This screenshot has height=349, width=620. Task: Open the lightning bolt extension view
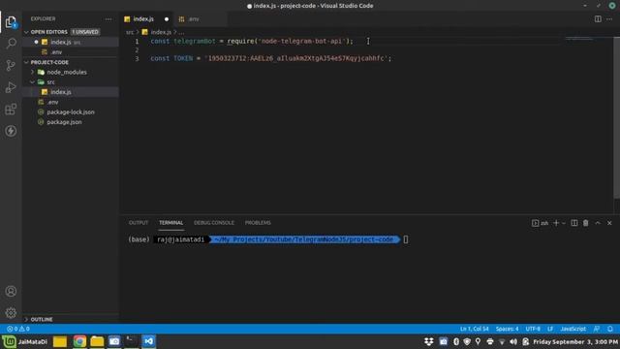point(11,131)
